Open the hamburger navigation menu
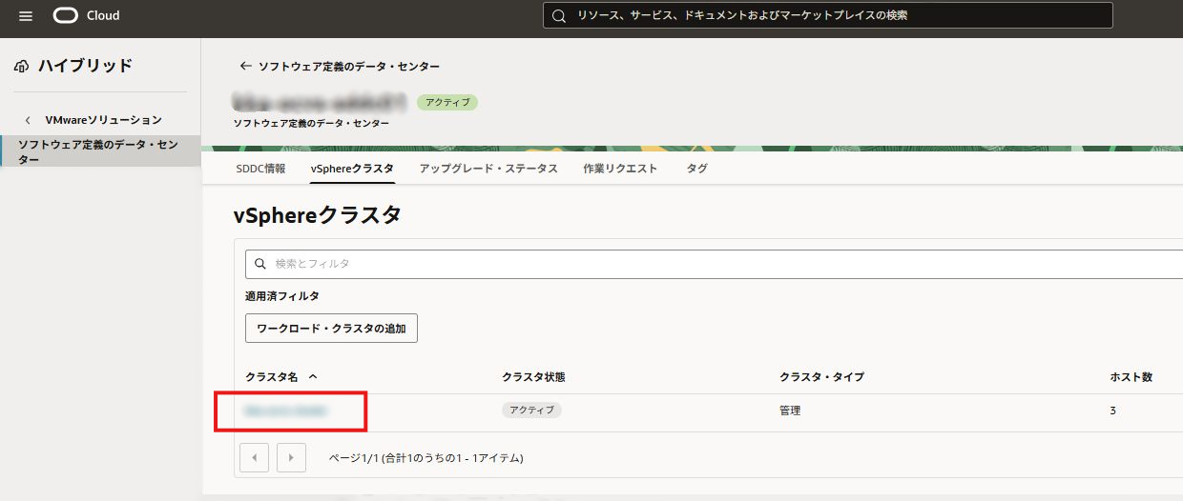This screenshot has width=1183, height=501. click(x=26, y=16)
